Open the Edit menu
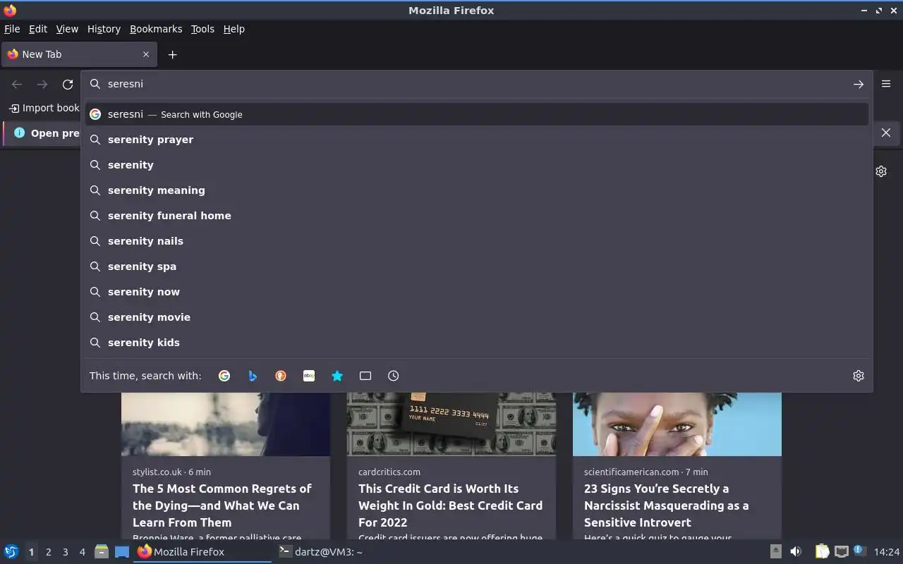 coord(38,29)
